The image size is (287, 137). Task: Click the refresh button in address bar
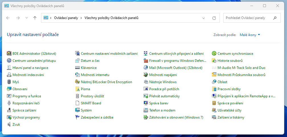coord(214,18)
